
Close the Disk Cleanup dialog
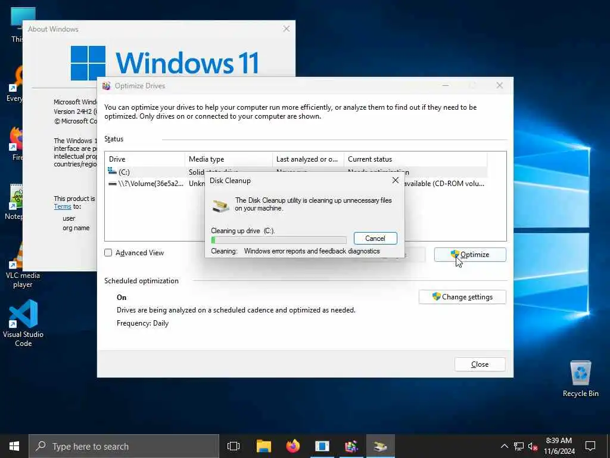(x=396, y=180)
